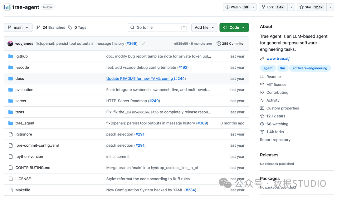Open the .python-version file

click(x=29, y=157)
